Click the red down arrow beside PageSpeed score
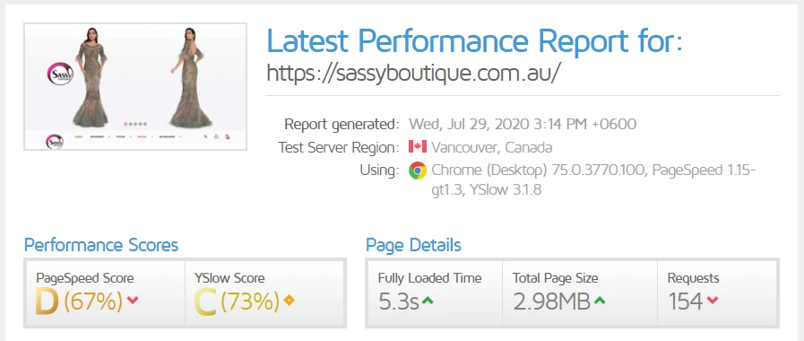 [x=133, y=301]
